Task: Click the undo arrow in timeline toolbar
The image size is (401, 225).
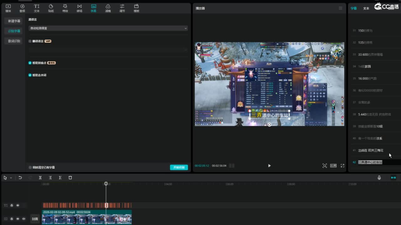Action: tap(20, 177)
